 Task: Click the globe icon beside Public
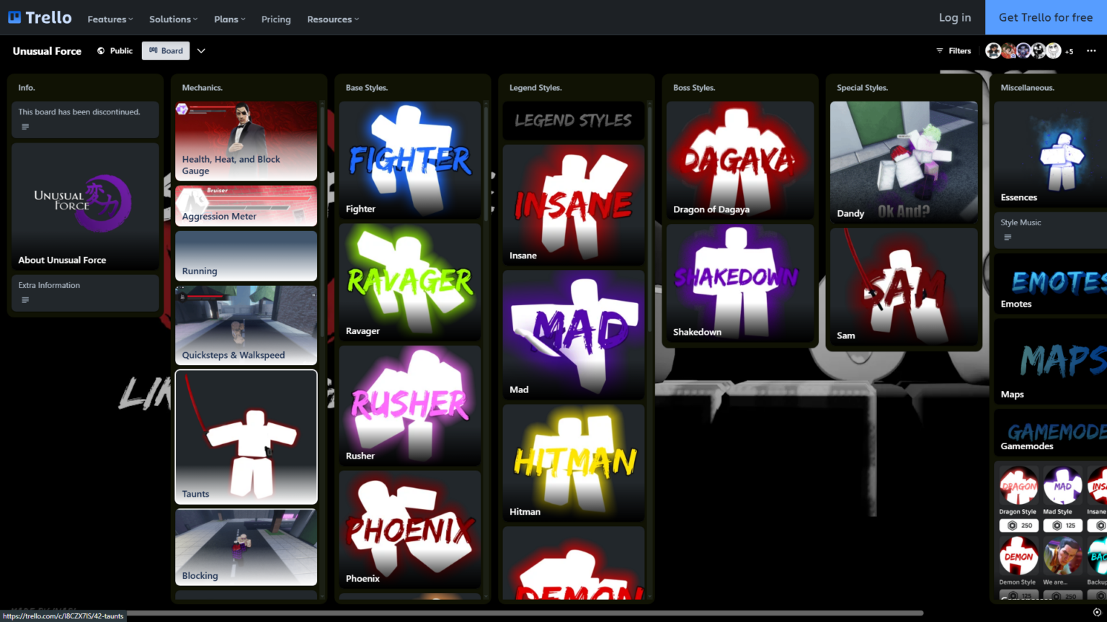pos(100,50)
